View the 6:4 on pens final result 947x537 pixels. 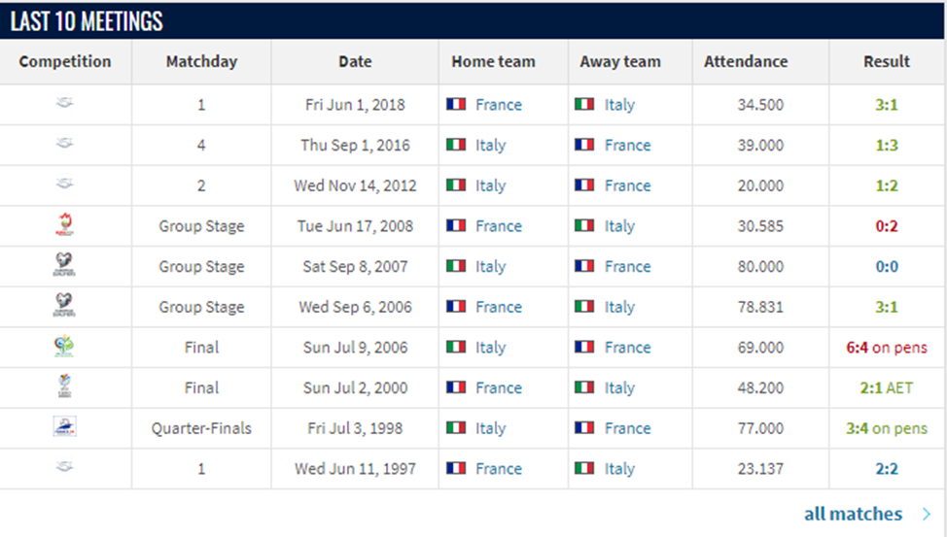point(886,347)
